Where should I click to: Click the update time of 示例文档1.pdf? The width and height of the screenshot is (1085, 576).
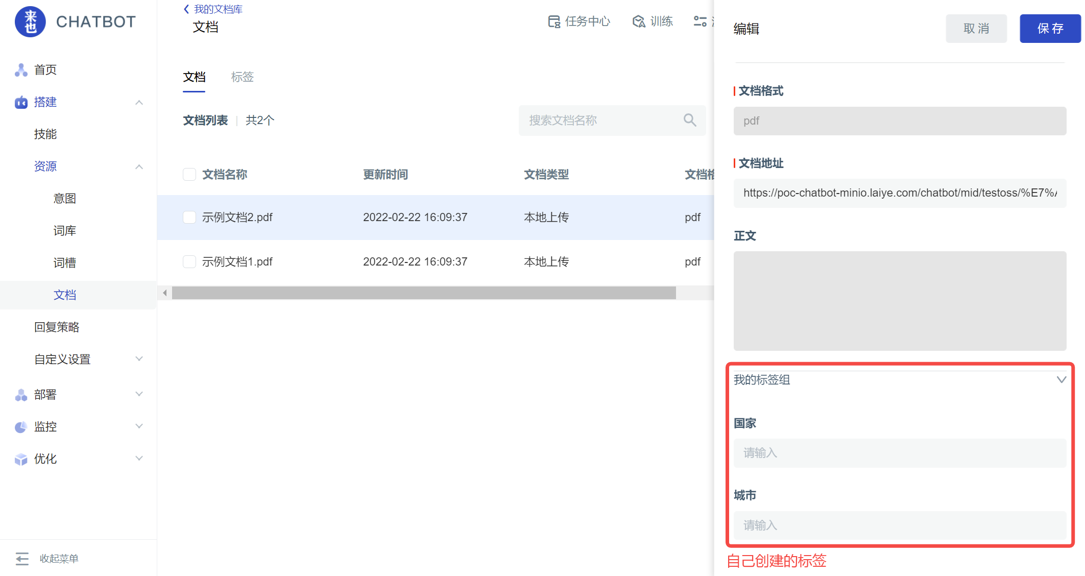(415, 262)
